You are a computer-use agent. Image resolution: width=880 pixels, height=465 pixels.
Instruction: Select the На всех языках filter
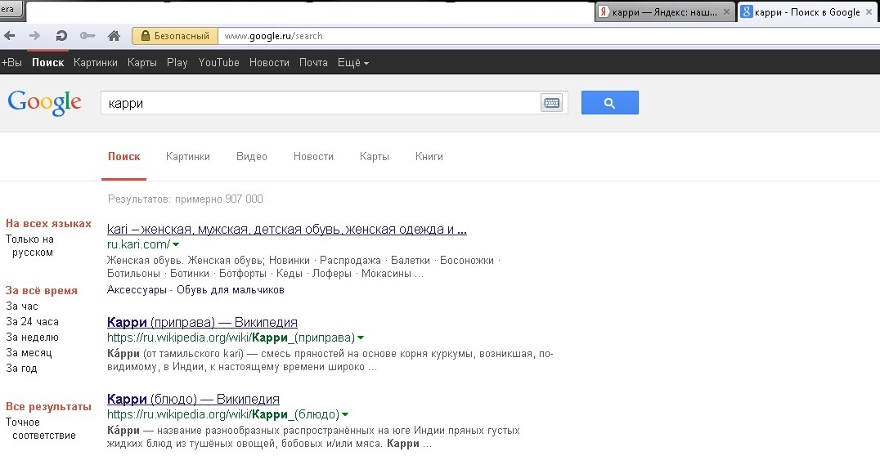pyautogui.click(x=48, y=223)
